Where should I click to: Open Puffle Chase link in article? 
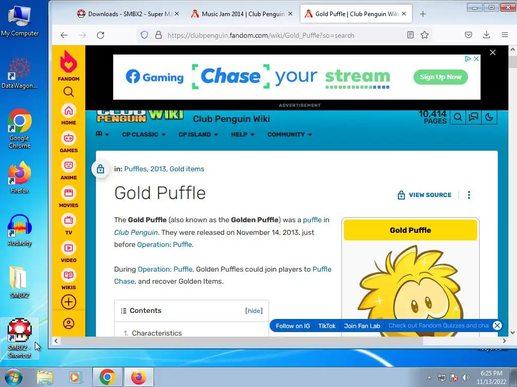click(322, 269)
